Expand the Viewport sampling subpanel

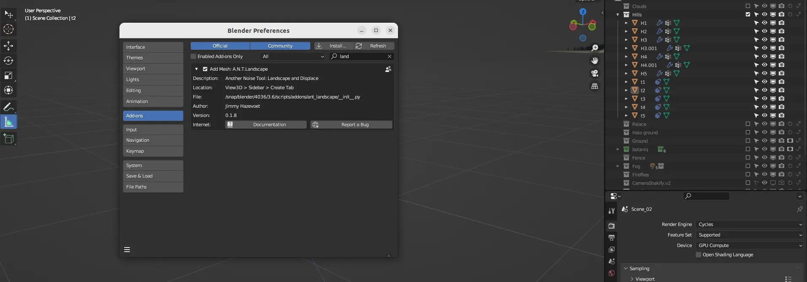[632, 279]
